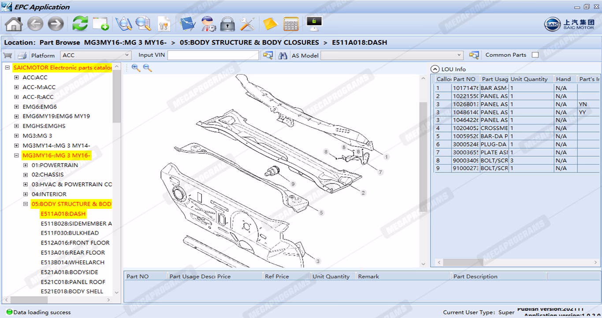Collapse the MG3MY16-:MG 3 MY16- node
602x318 pixels.
16,155
